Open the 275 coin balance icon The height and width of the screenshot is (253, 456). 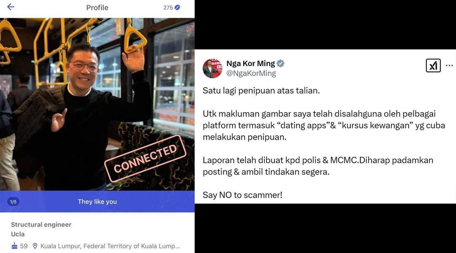[177, 8]
